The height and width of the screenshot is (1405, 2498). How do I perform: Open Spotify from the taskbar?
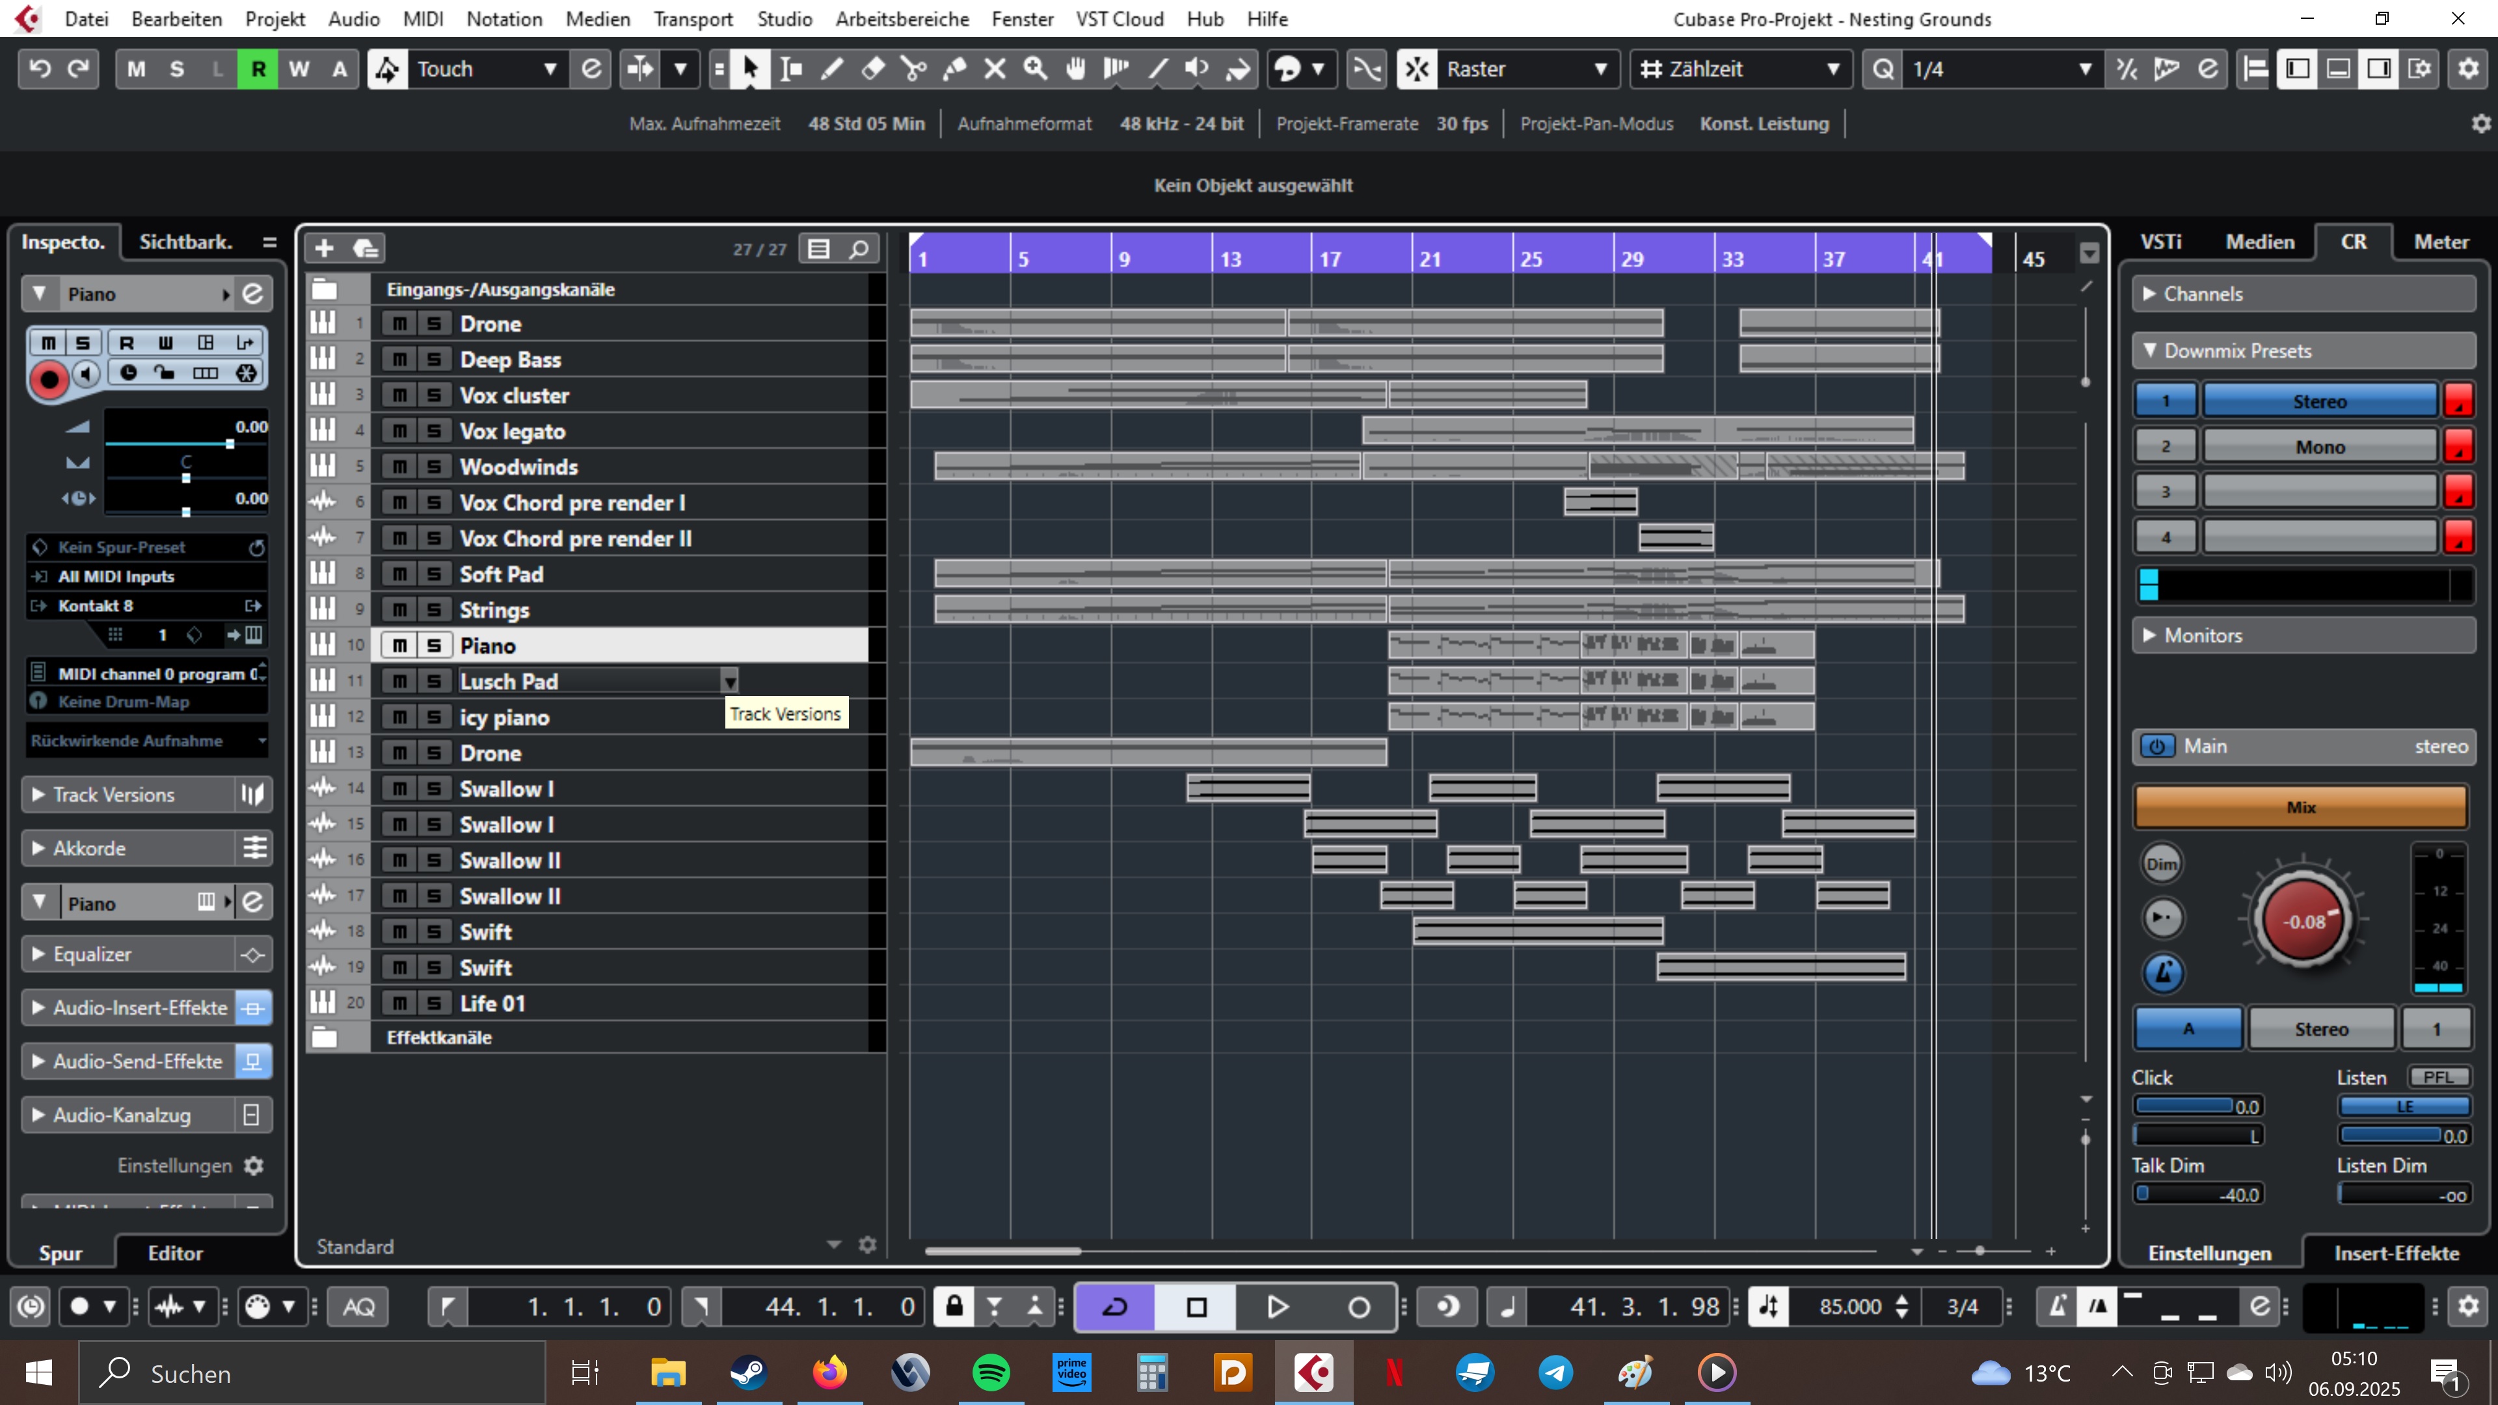[990, 1372]
